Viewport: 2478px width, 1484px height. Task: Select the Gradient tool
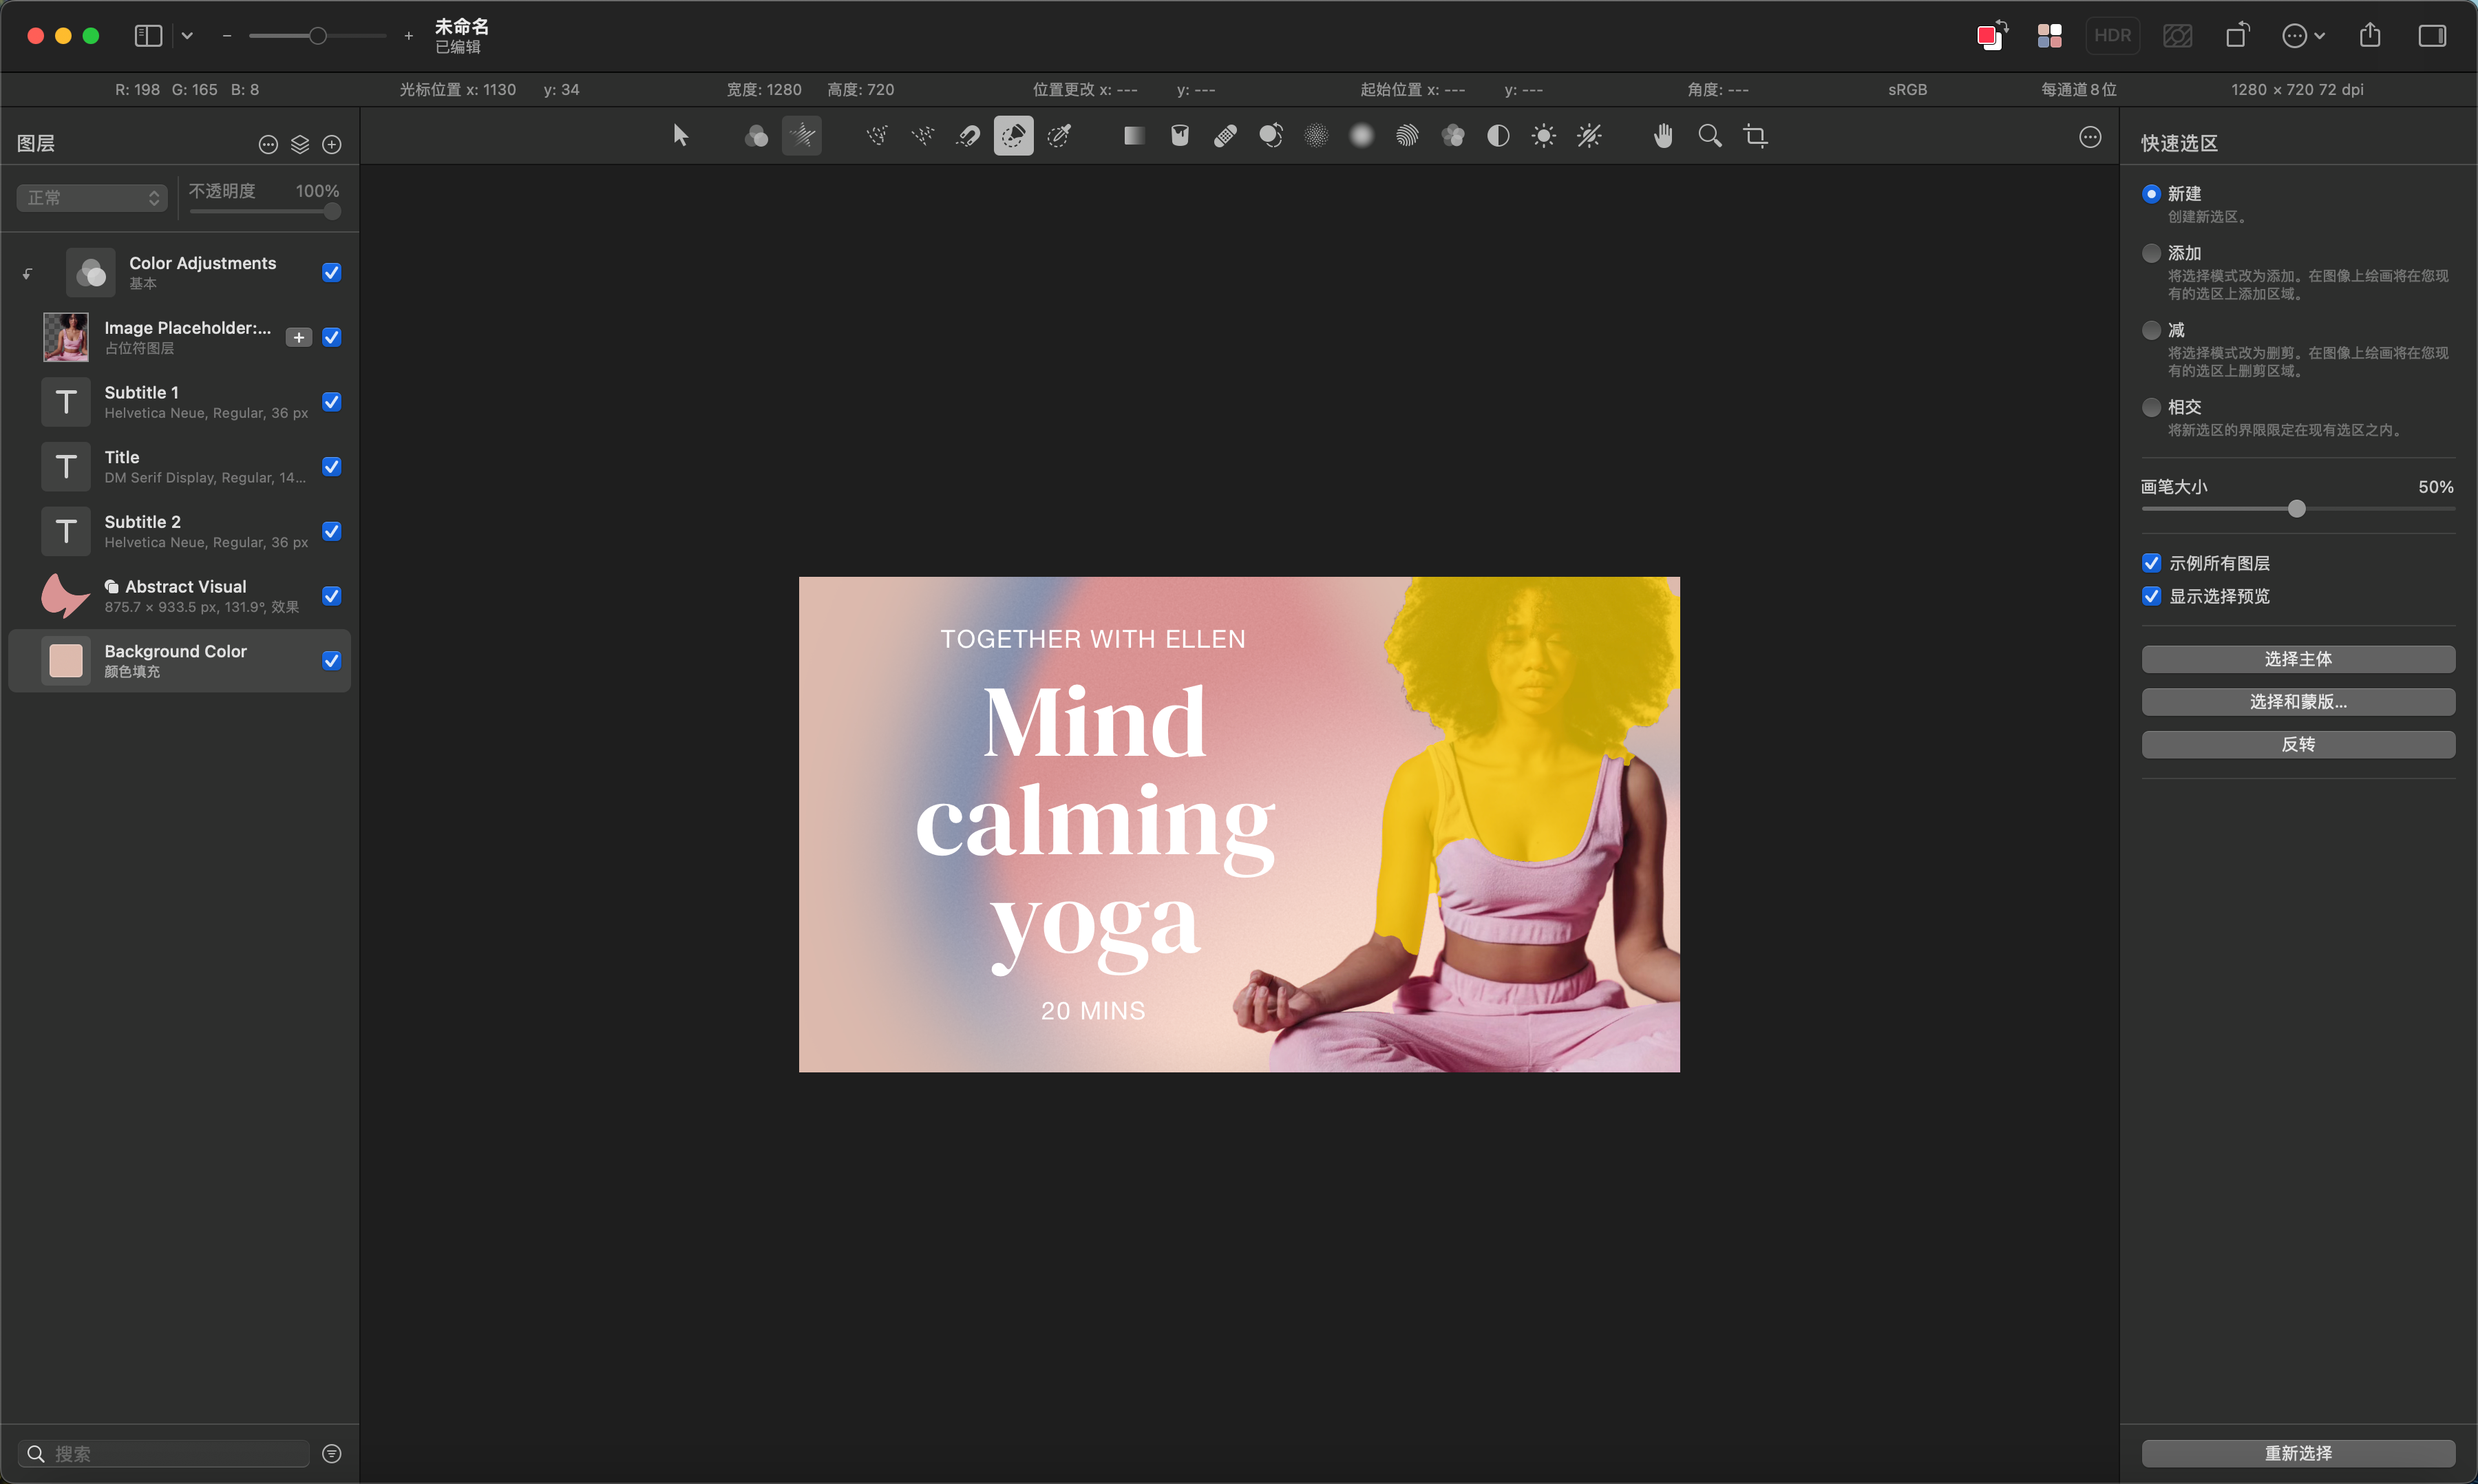tap(1134, 135)
